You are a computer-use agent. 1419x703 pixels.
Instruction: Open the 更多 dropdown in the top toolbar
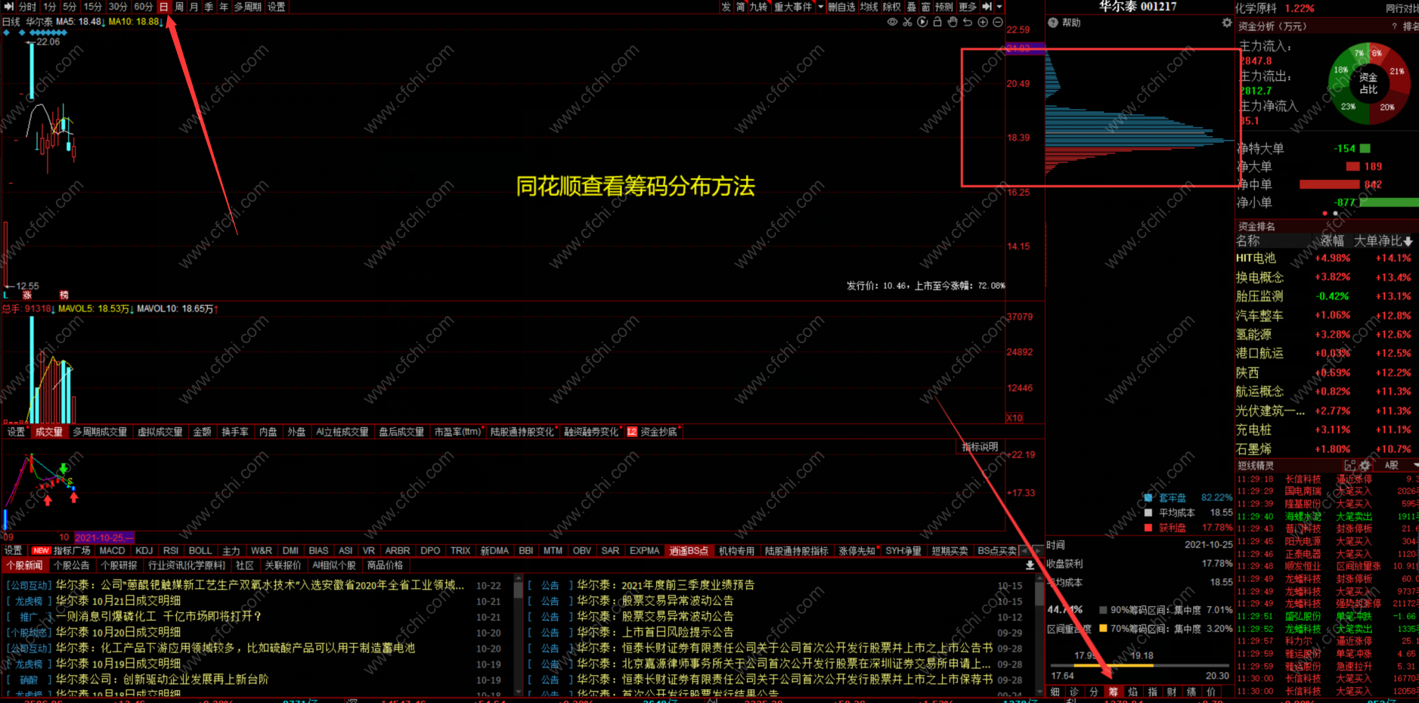pyautogui.click(x=968, y=7)
